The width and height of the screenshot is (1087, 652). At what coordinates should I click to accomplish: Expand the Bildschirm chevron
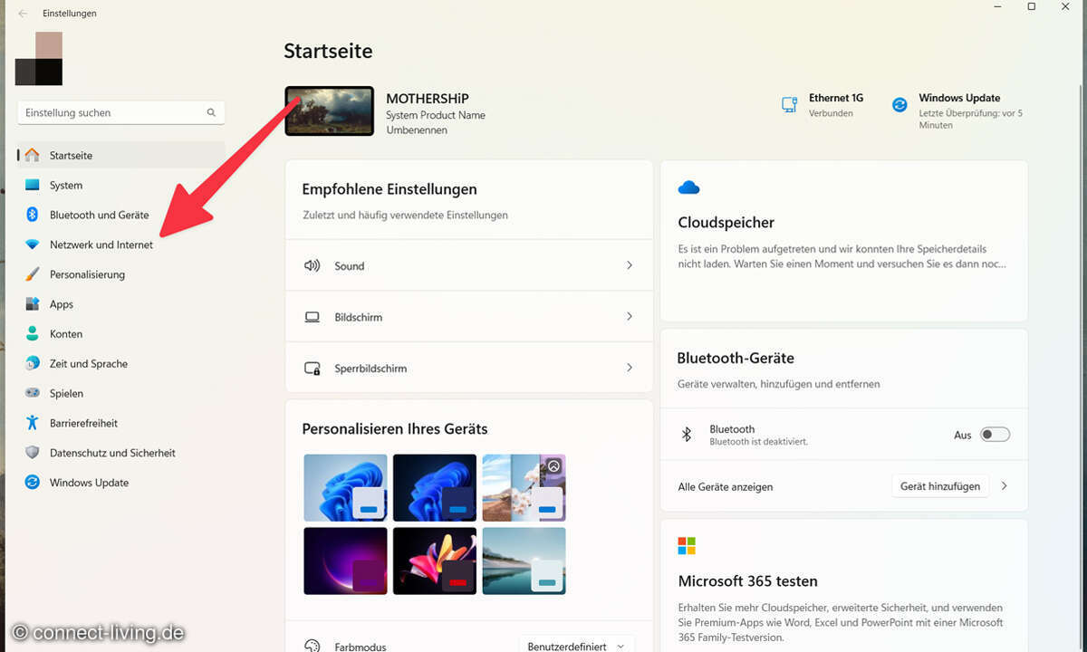click(630, 317)
